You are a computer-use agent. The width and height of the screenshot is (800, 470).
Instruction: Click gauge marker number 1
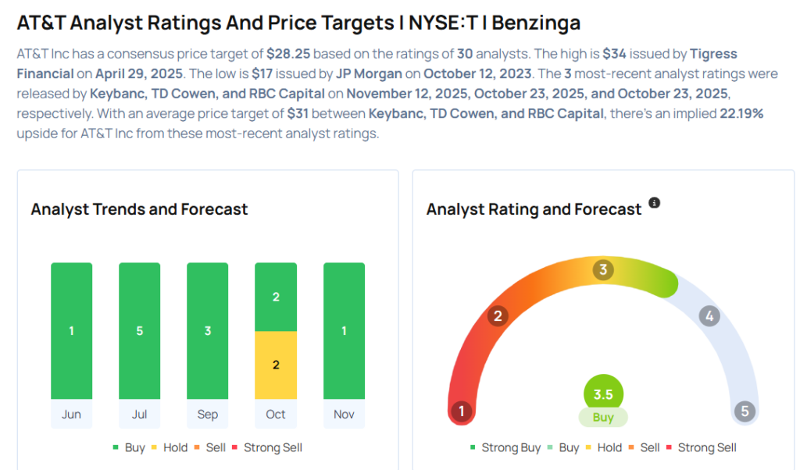tap(462, 411)
